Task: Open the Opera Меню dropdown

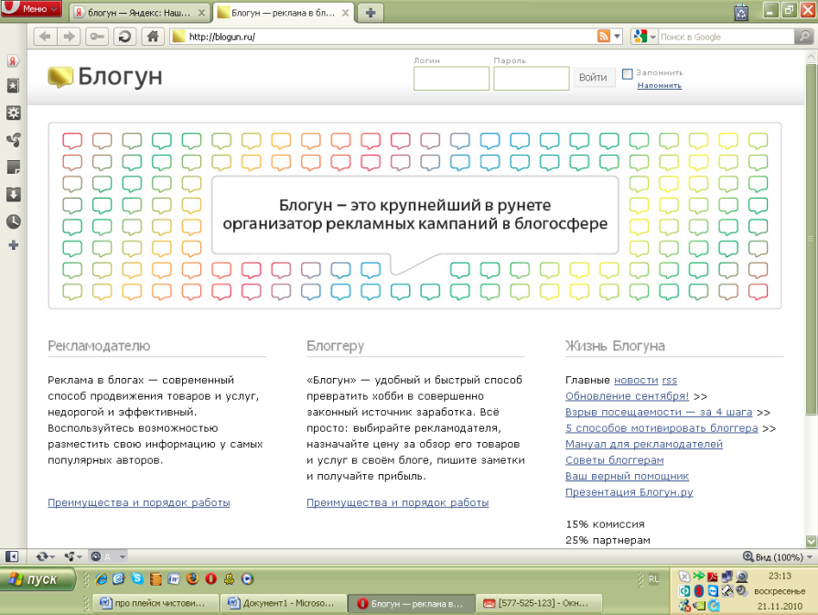Action: (31, 9)
